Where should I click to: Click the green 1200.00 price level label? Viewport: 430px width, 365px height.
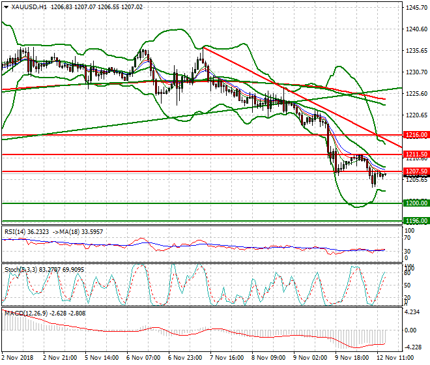[416, 203]
